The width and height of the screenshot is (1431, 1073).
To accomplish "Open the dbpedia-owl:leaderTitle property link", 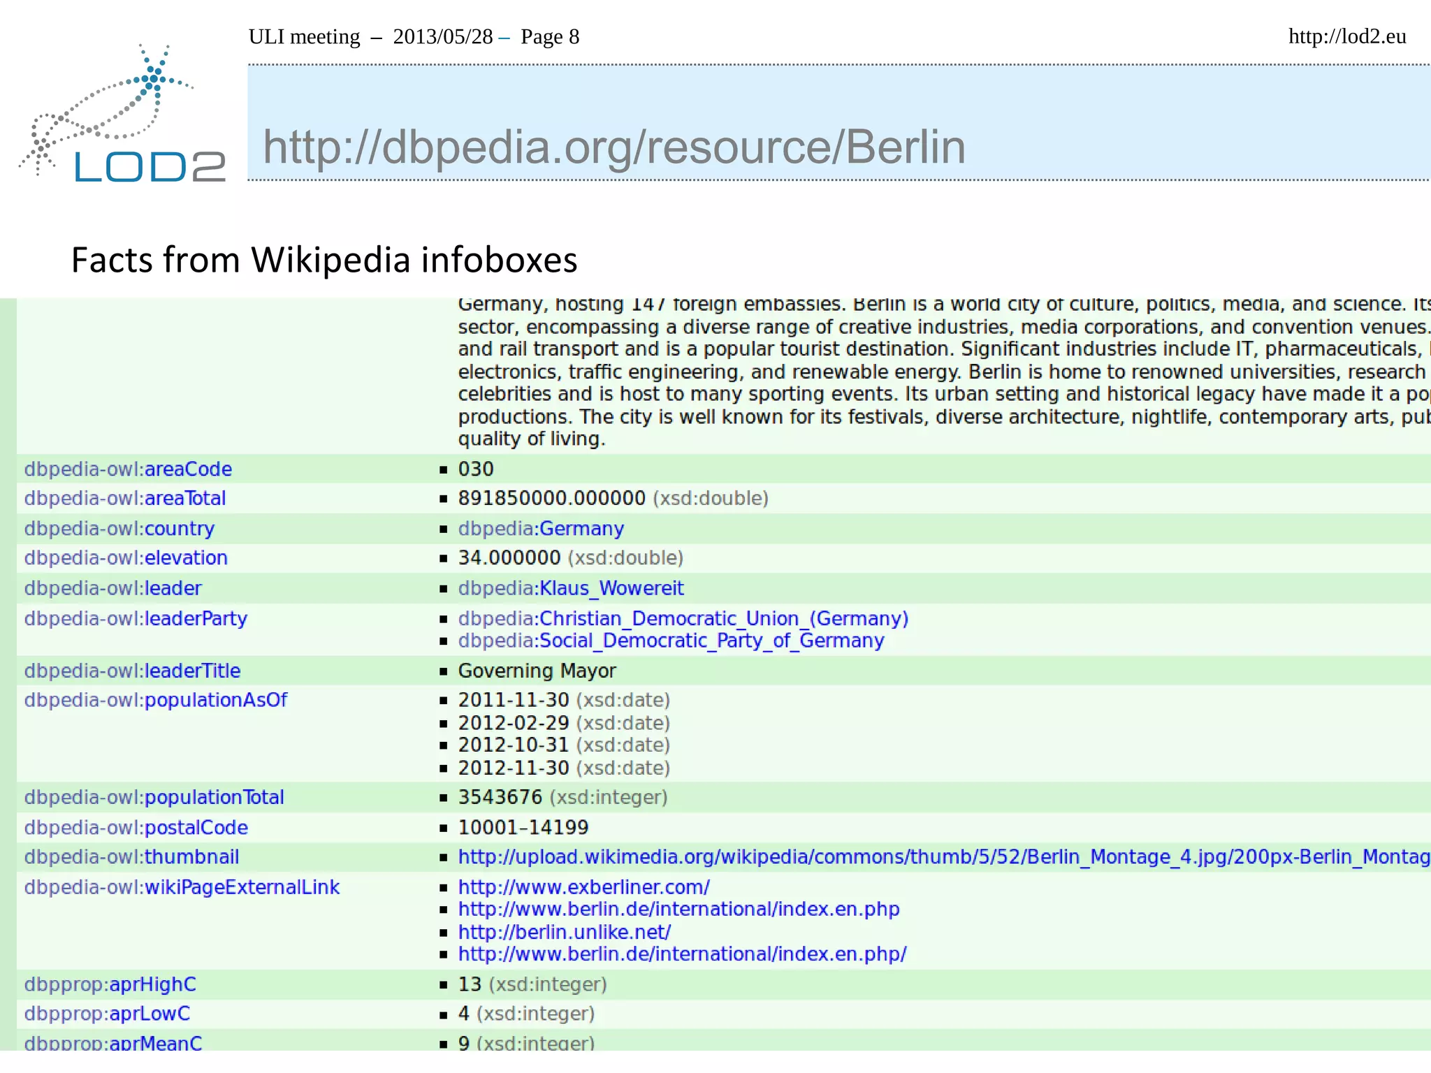I will click(132, 671).
